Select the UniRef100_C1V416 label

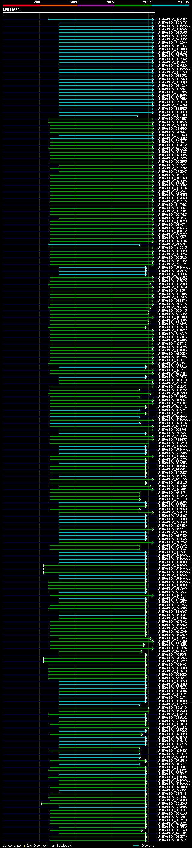coord(172,271)
